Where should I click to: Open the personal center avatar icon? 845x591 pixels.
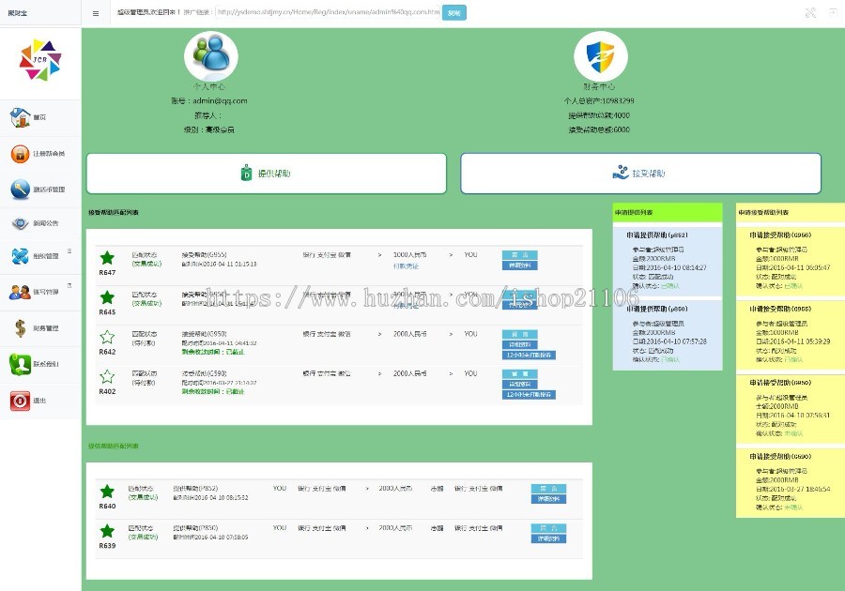pos(210,56)
